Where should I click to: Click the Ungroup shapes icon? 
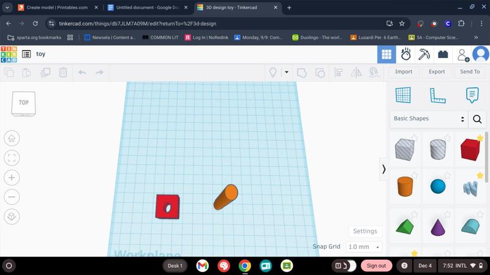pos(320,73)
